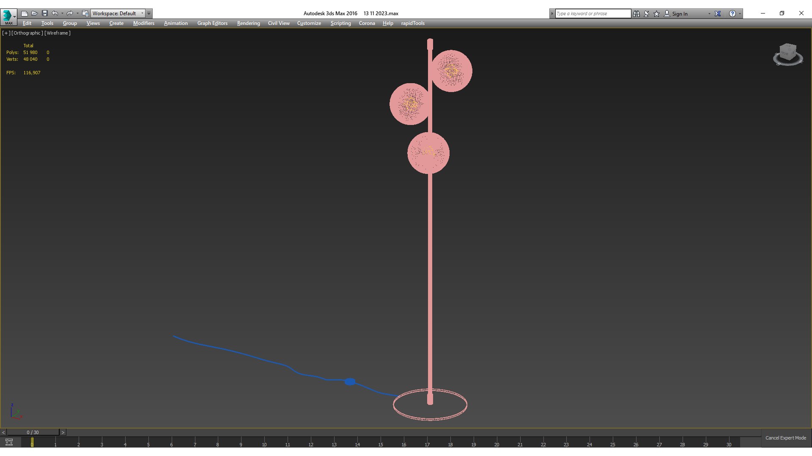Open the Help menu

[x=388, y=23]
